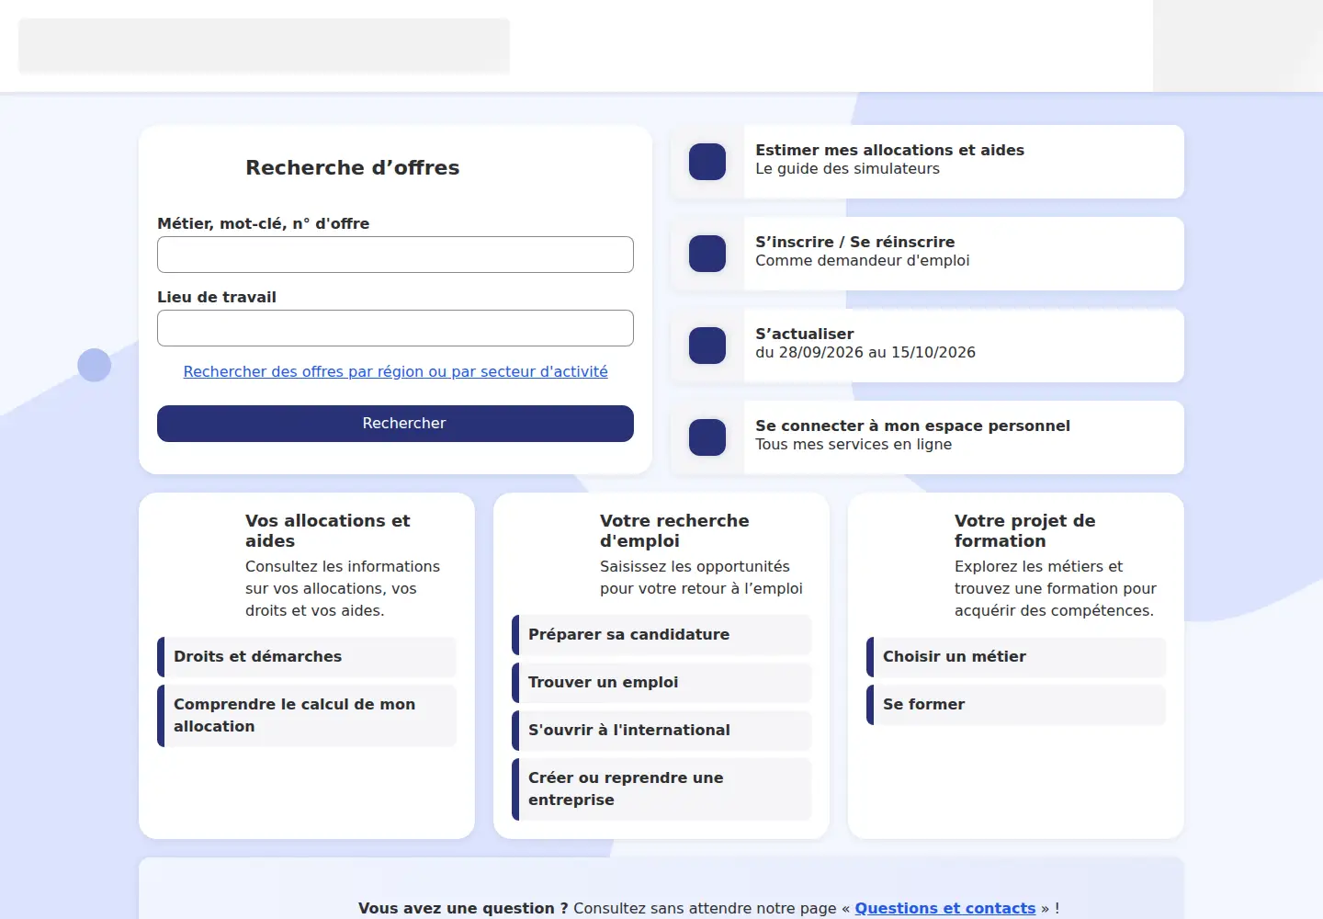Follow the Questions et contacts link
1323x919 pixels.
[x=945, y=908]
